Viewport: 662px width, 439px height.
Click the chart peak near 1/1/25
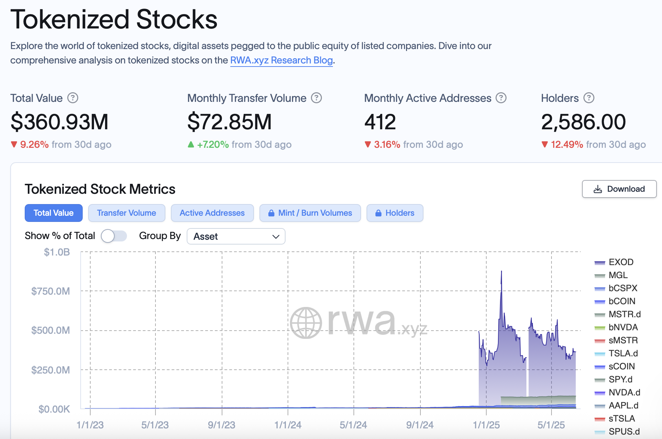pos(501,272)
